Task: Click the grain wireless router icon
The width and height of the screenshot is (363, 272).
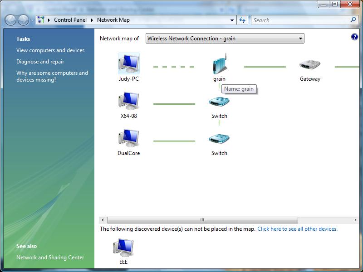Action: point(219,64)
